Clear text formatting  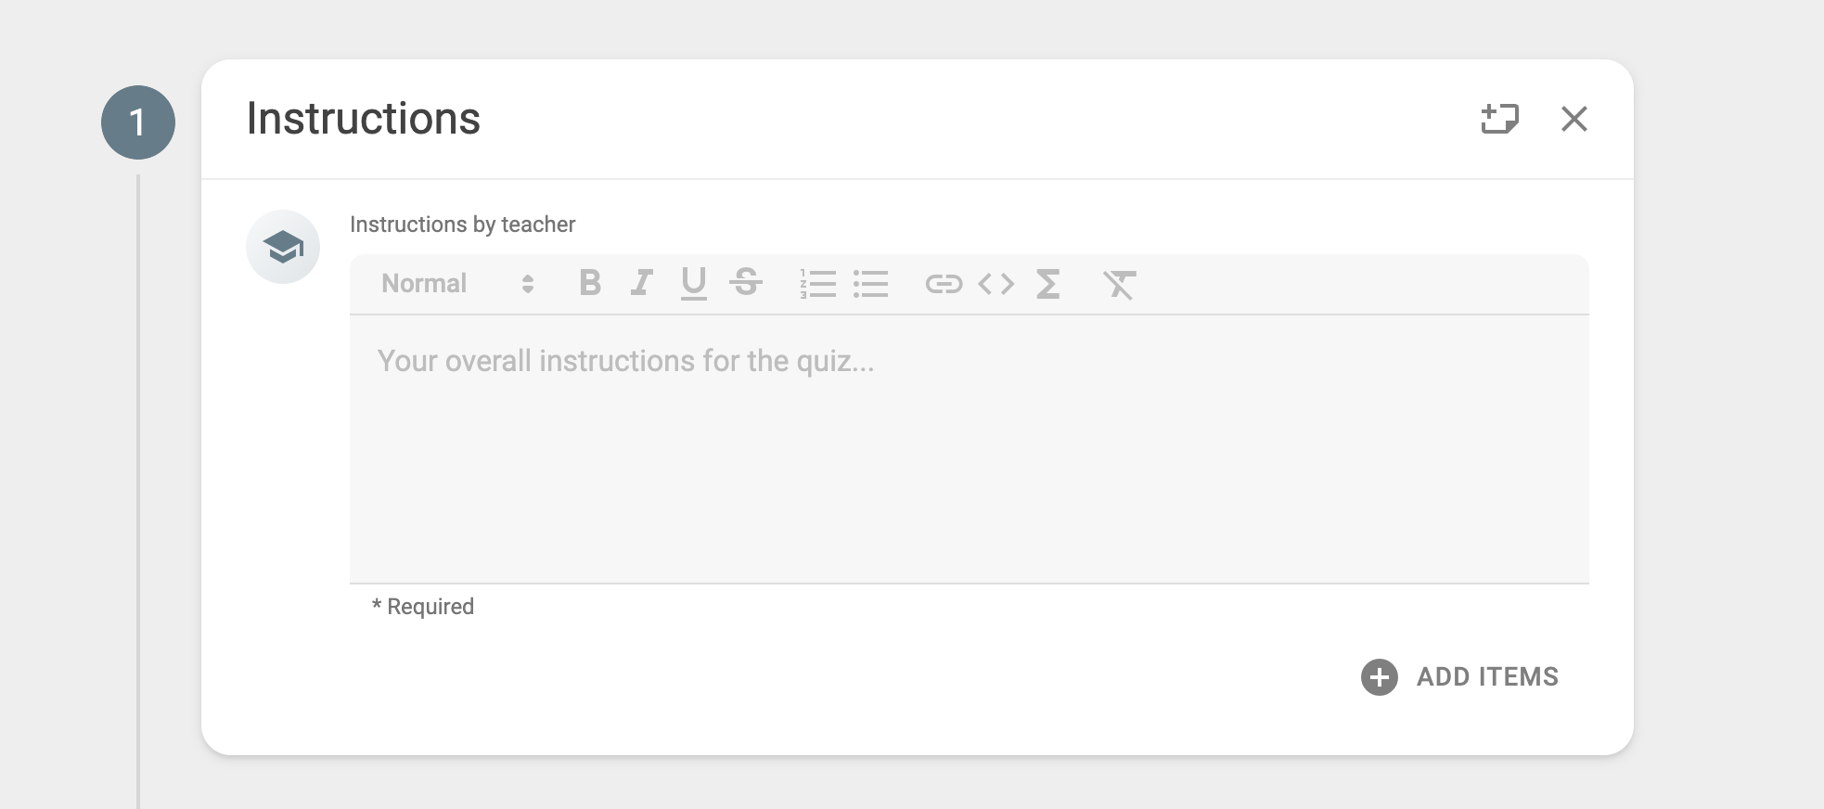1119,284
